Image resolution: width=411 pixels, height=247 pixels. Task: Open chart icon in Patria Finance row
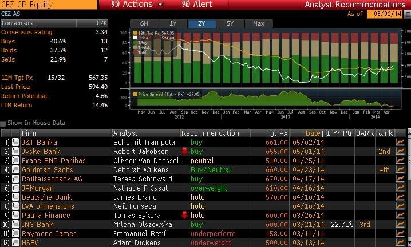click(x=400, y=216)
